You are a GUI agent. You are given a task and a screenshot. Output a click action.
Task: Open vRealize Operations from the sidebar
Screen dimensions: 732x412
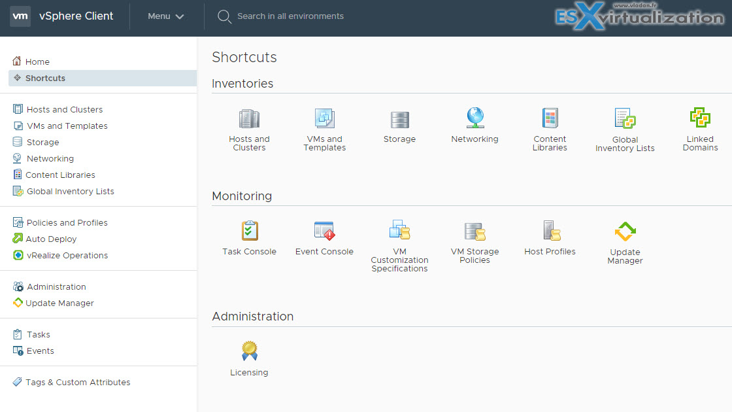point(67,255)
